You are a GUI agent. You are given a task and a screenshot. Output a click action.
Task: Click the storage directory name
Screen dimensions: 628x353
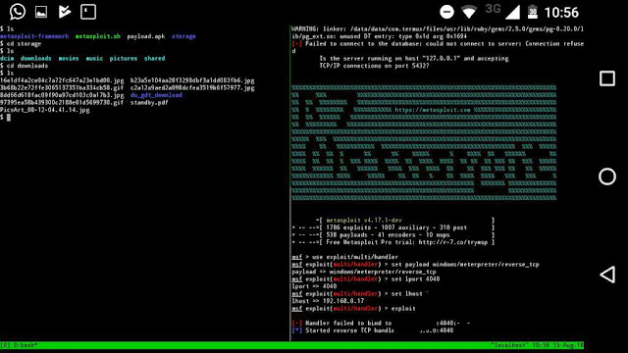(x=183, y=36)
